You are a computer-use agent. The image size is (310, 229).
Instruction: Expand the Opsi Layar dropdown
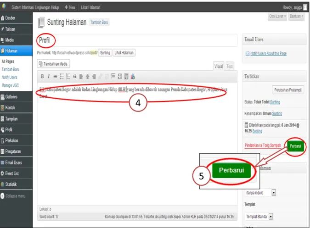[x=277, y=17]
